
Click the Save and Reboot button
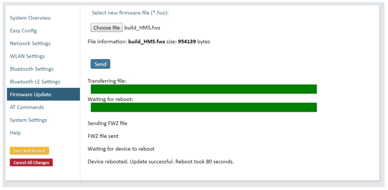pyautogui.click(x=30, y=151)
